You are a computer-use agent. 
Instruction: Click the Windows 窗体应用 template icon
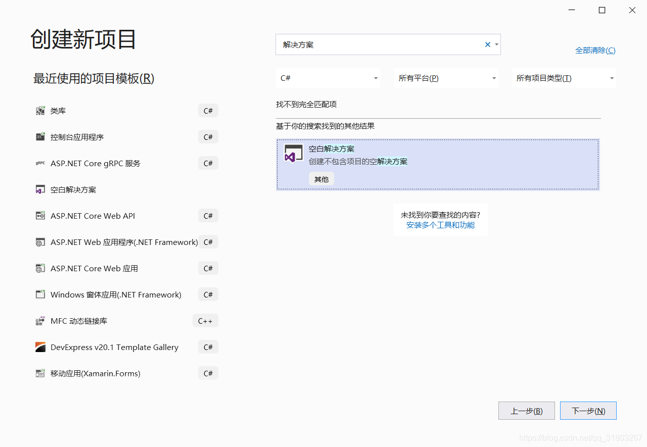coord(40,294)
